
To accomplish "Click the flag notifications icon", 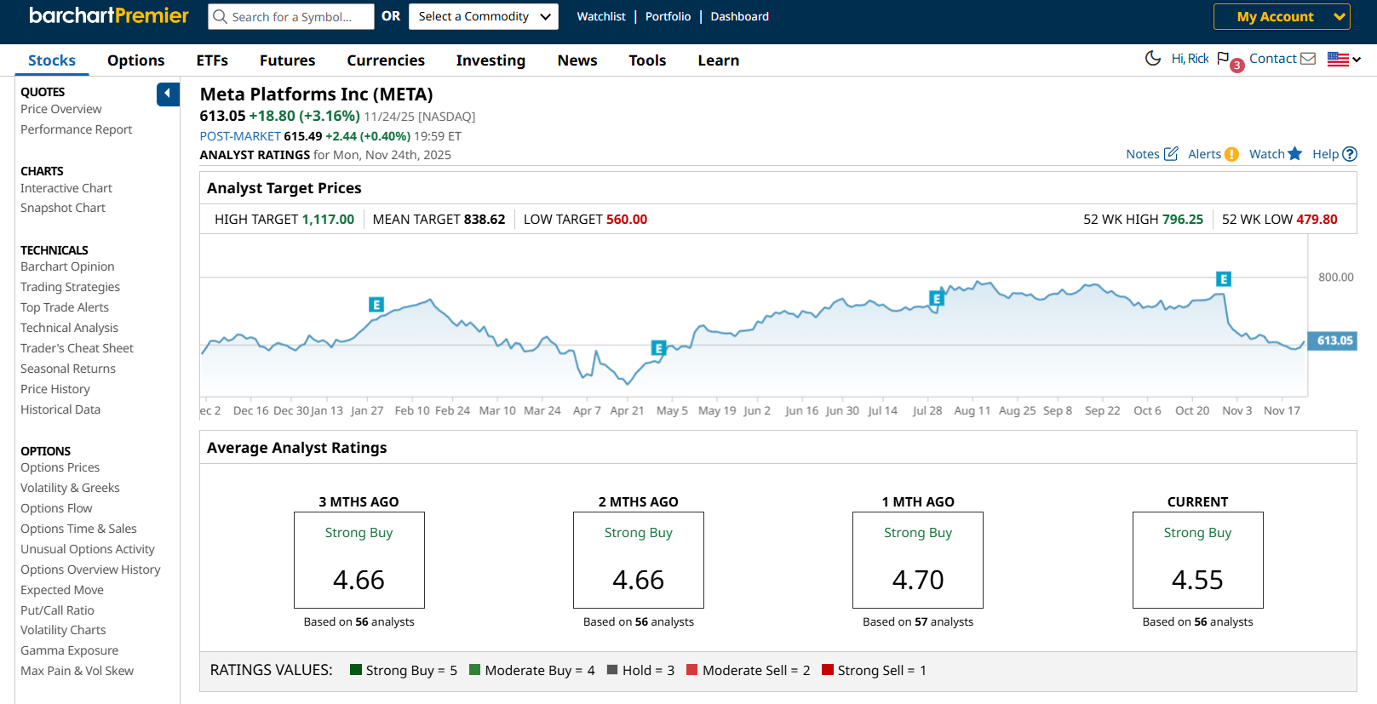I will (x=1223, y=59).
